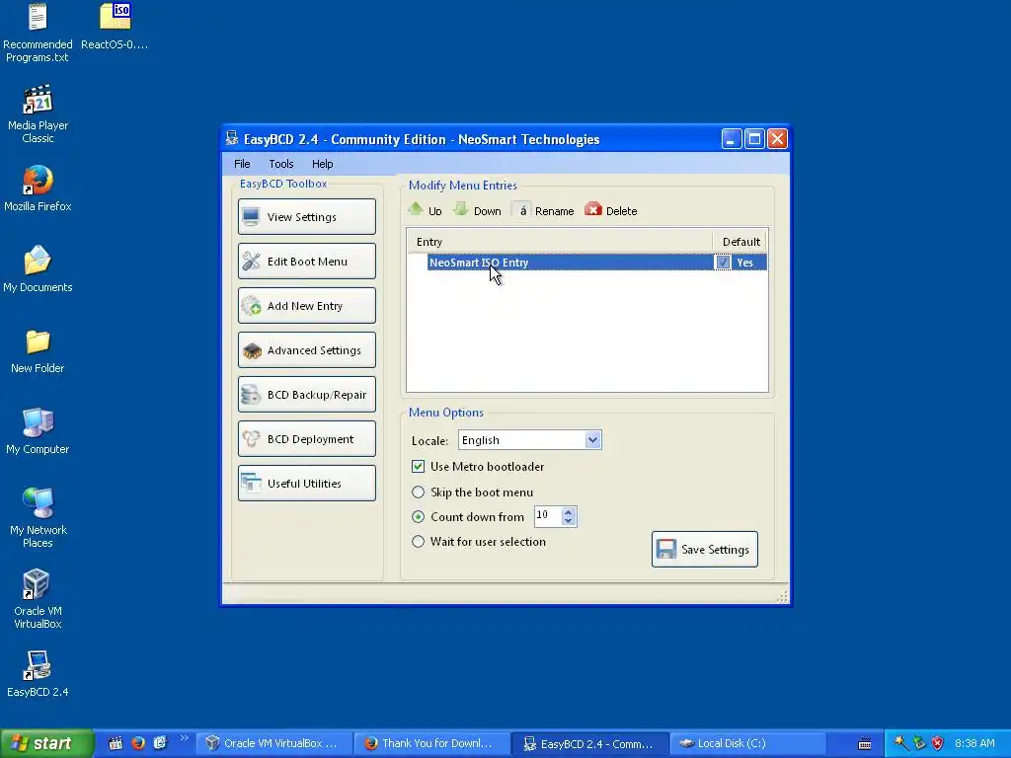Move entry Down in boot menu
1011x758 pixels.
click(x=477, y=210)
